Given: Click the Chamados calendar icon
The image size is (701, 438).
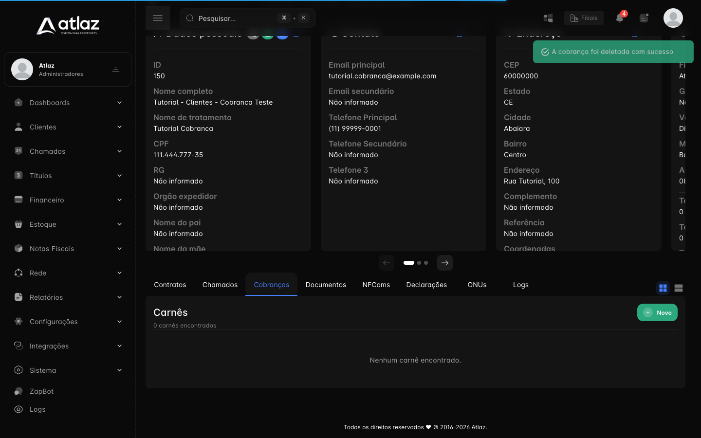Looking at the screenshot, I should click(18, 151).
